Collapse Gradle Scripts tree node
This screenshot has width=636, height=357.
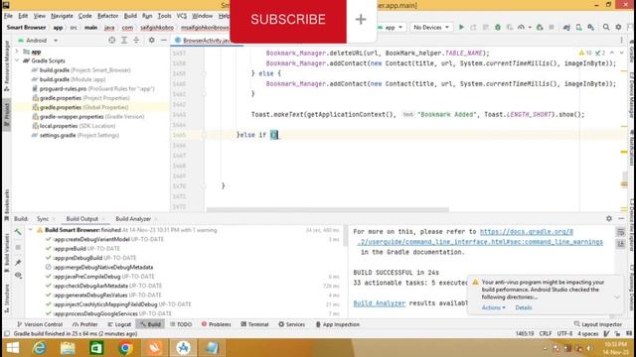17,60
